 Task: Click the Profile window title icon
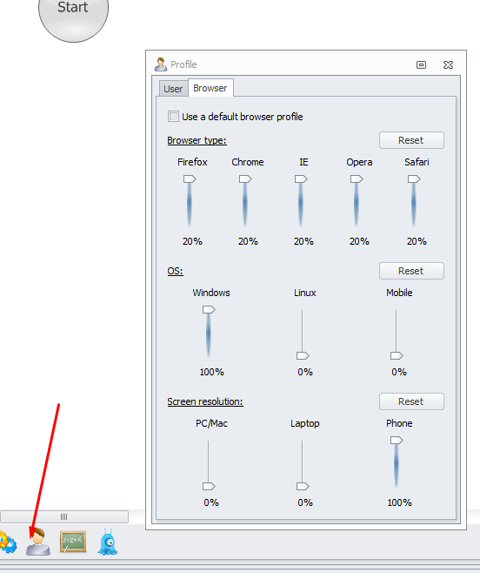160,64
